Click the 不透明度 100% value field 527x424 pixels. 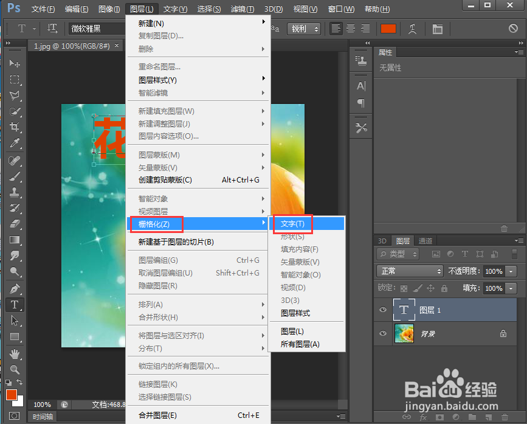[494, 271]
